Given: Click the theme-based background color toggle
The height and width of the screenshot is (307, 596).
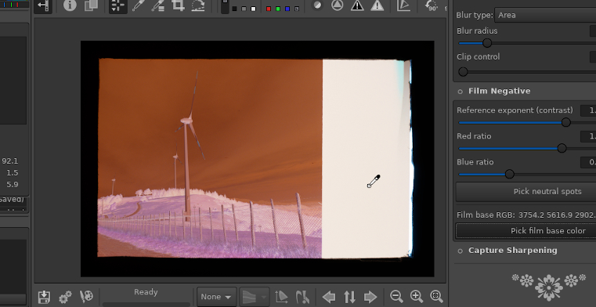Looking at the screenshot, I should [x=225, y=6].
